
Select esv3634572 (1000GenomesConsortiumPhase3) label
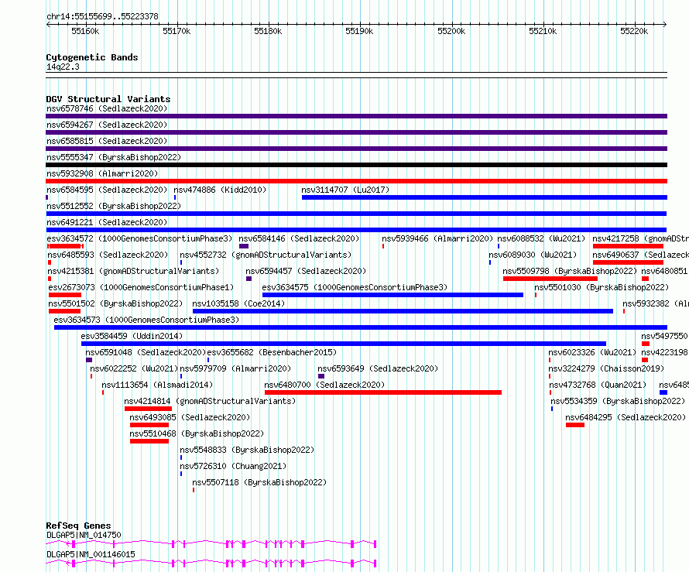click(139, 238)
